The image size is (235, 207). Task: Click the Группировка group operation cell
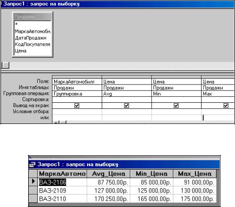[77, 94]
